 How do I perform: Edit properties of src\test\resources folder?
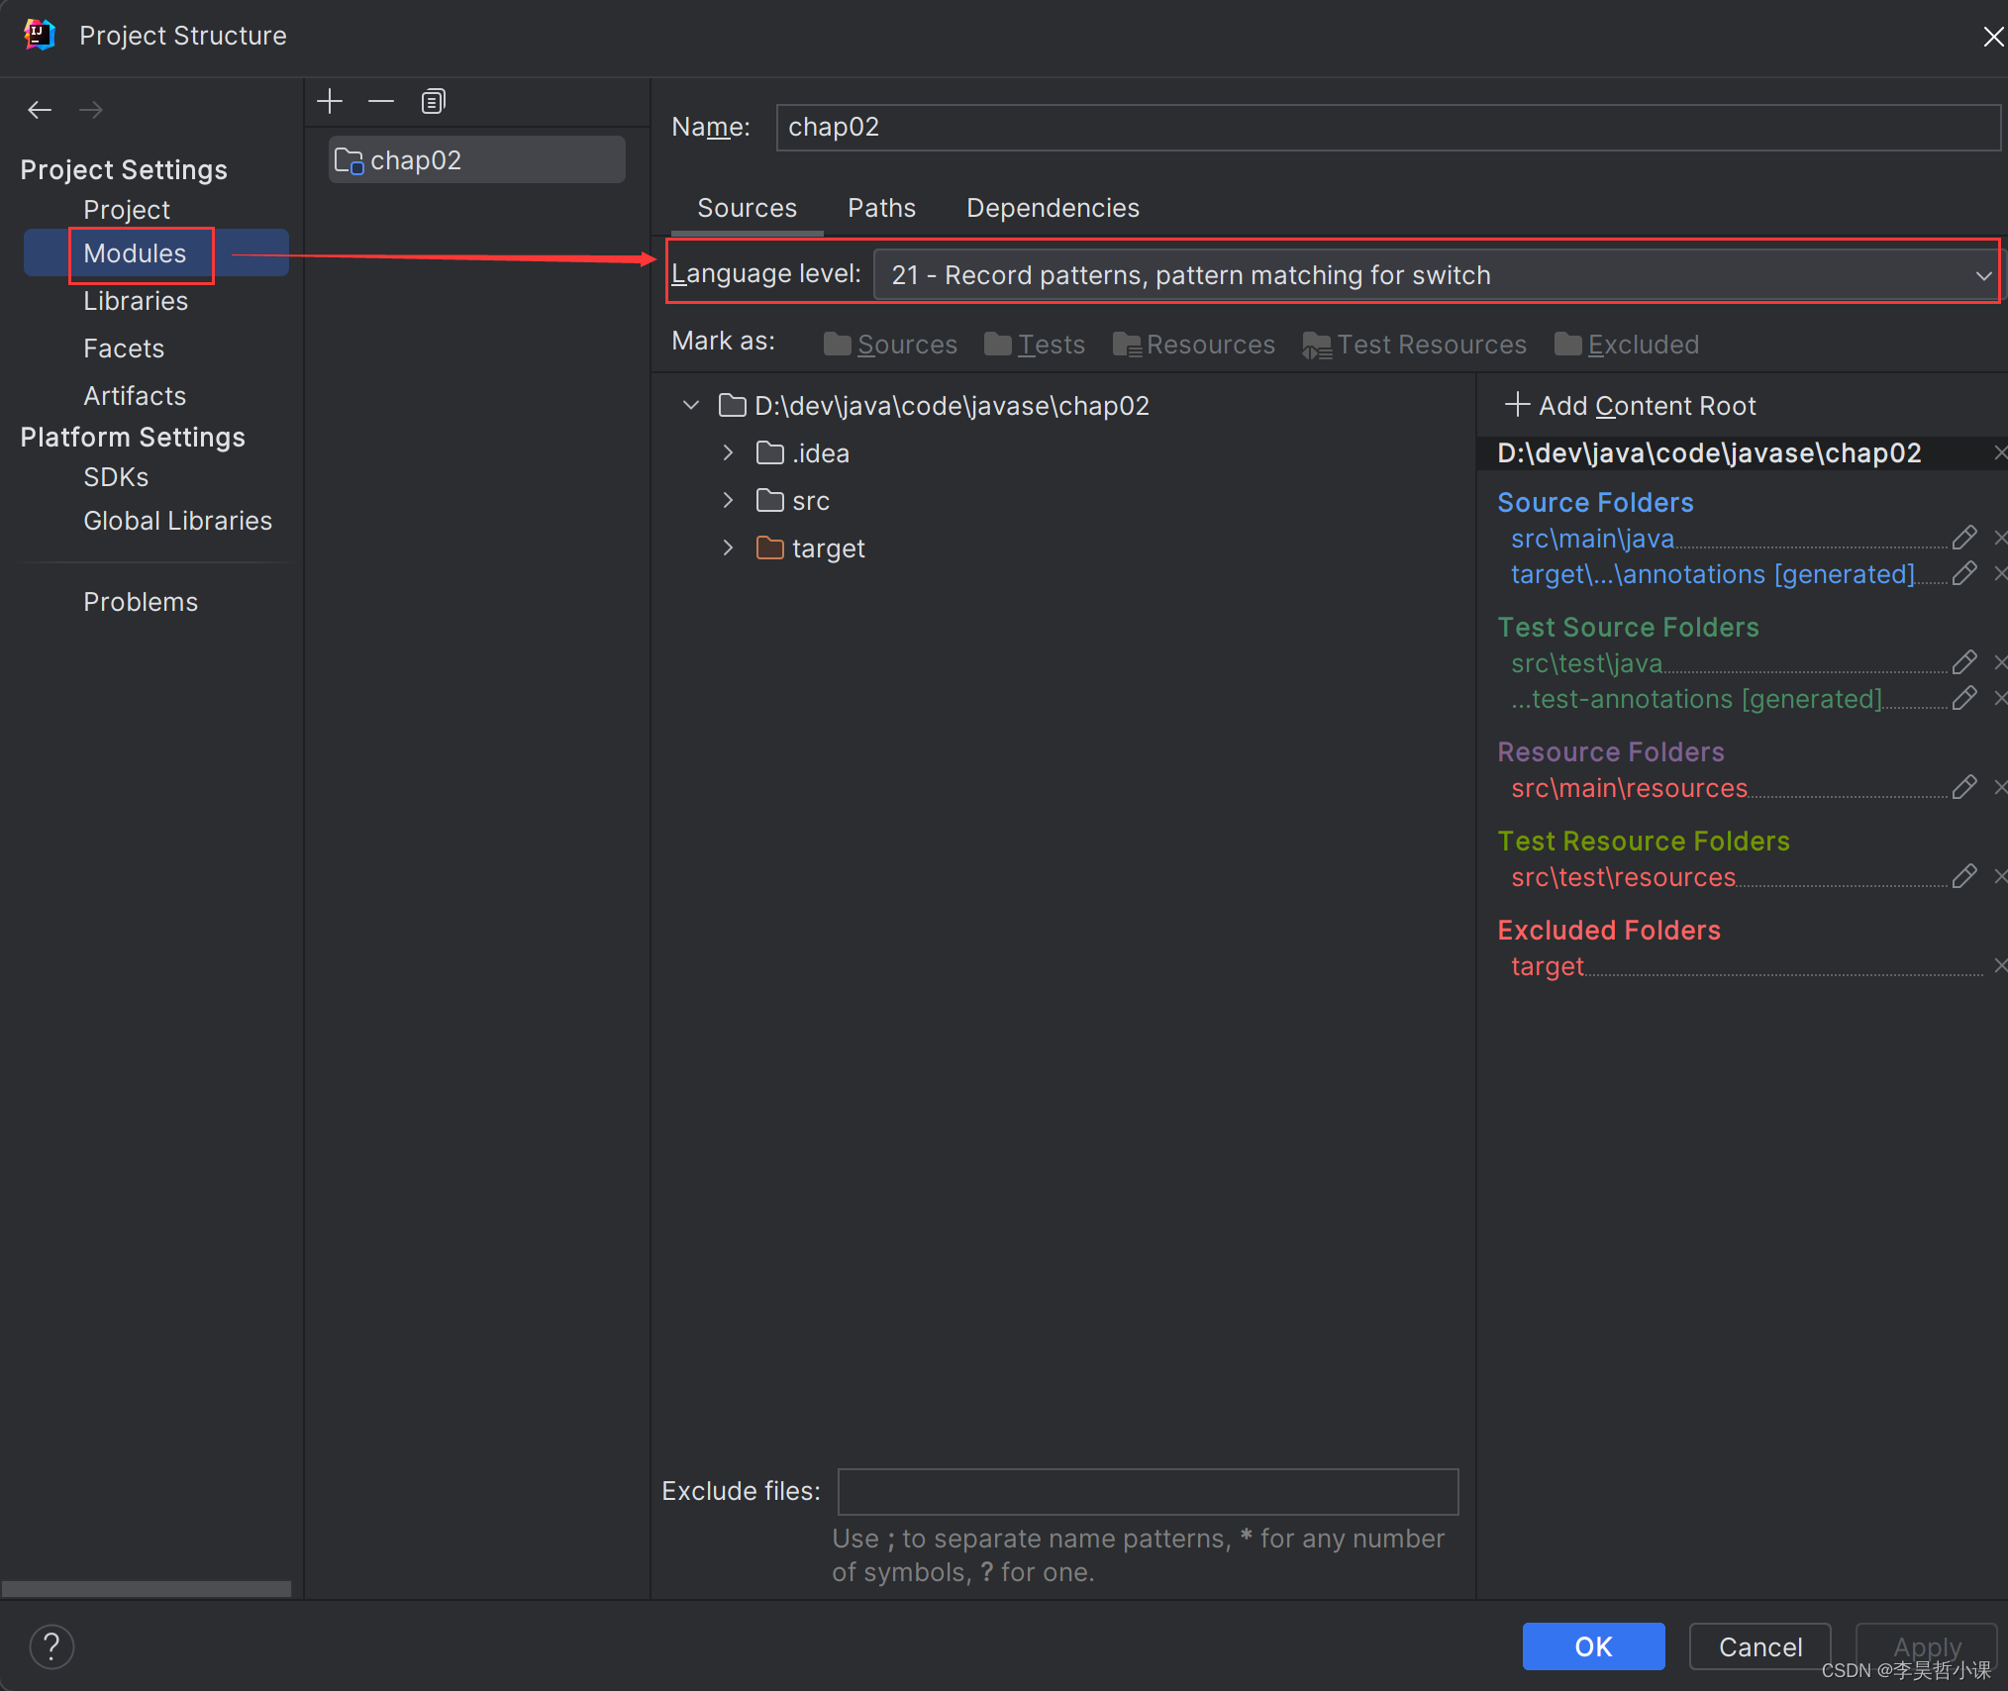(1964, 876)
